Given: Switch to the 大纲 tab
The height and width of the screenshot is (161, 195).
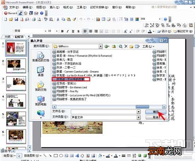Looking at the screenshot, I should click(x=7, y=37).
